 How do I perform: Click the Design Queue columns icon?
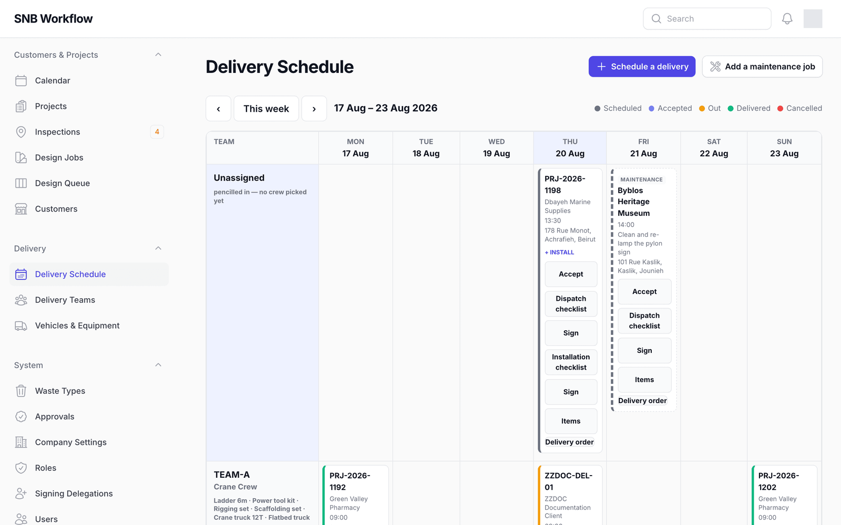(21, 183)
